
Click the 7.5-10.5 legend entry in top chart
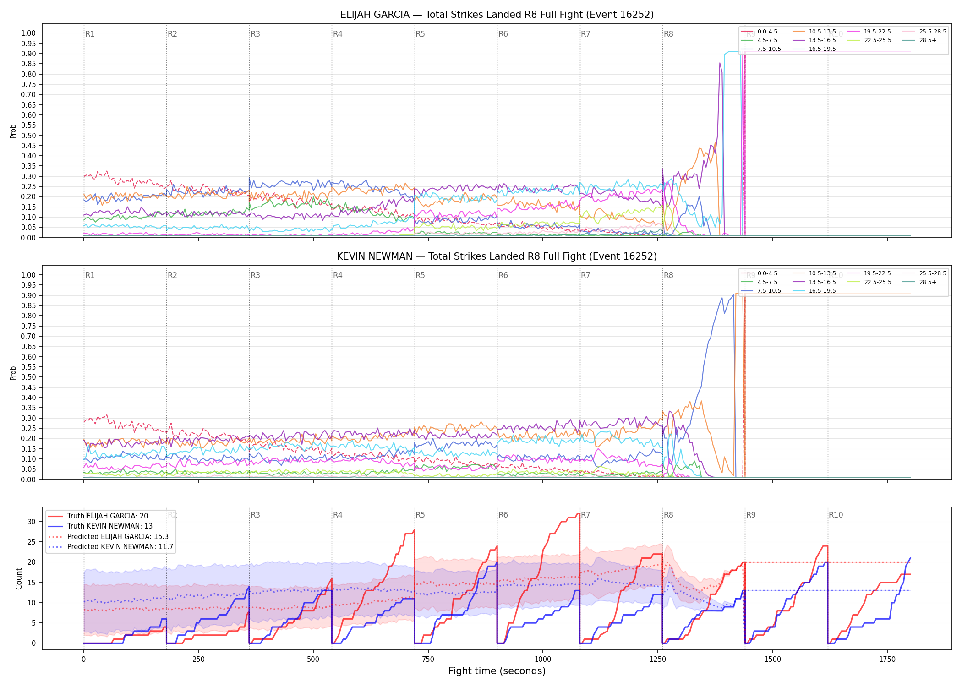pos(761,49)
